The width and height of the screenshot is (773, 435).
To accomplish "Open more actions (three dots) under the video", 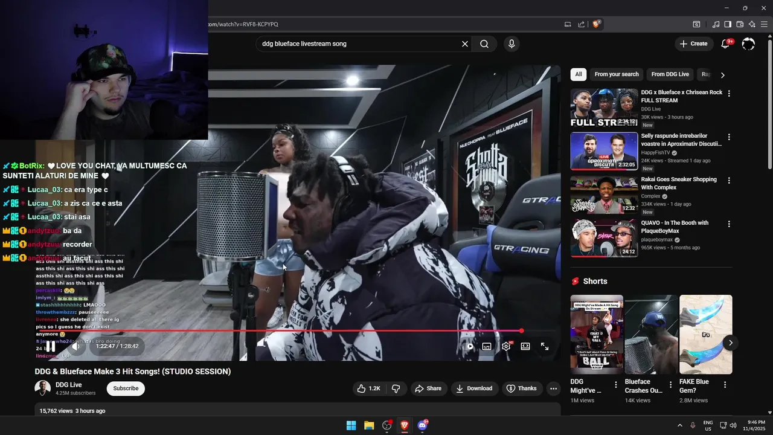I will coord(553,388).
